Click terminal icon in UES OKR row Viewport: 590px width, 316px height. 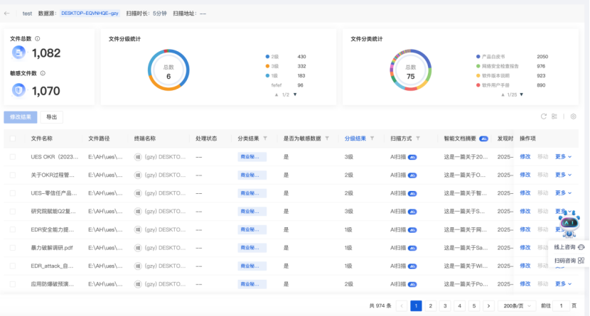138,157
